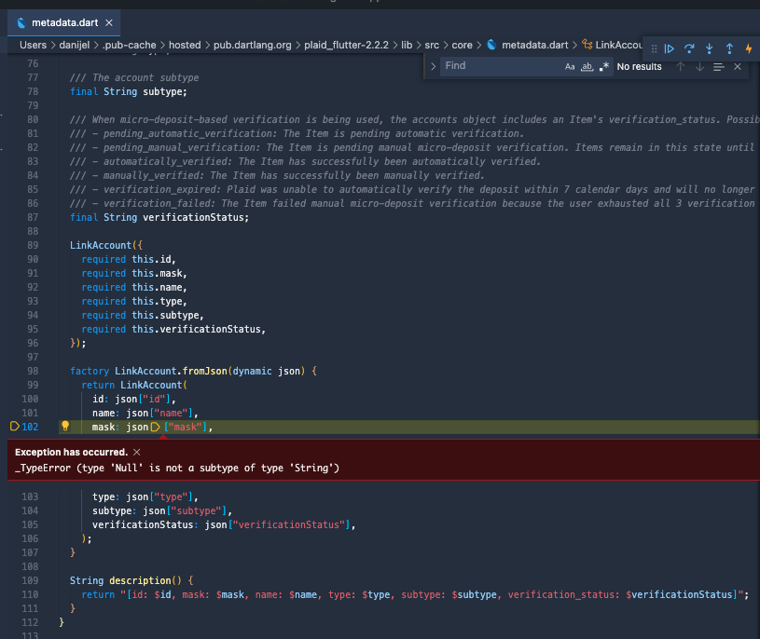The width and height of the screenshot is (760, 639).
Task: Click the Step Over debug icon
Action: pyautogui.click(x=689, y=48)
